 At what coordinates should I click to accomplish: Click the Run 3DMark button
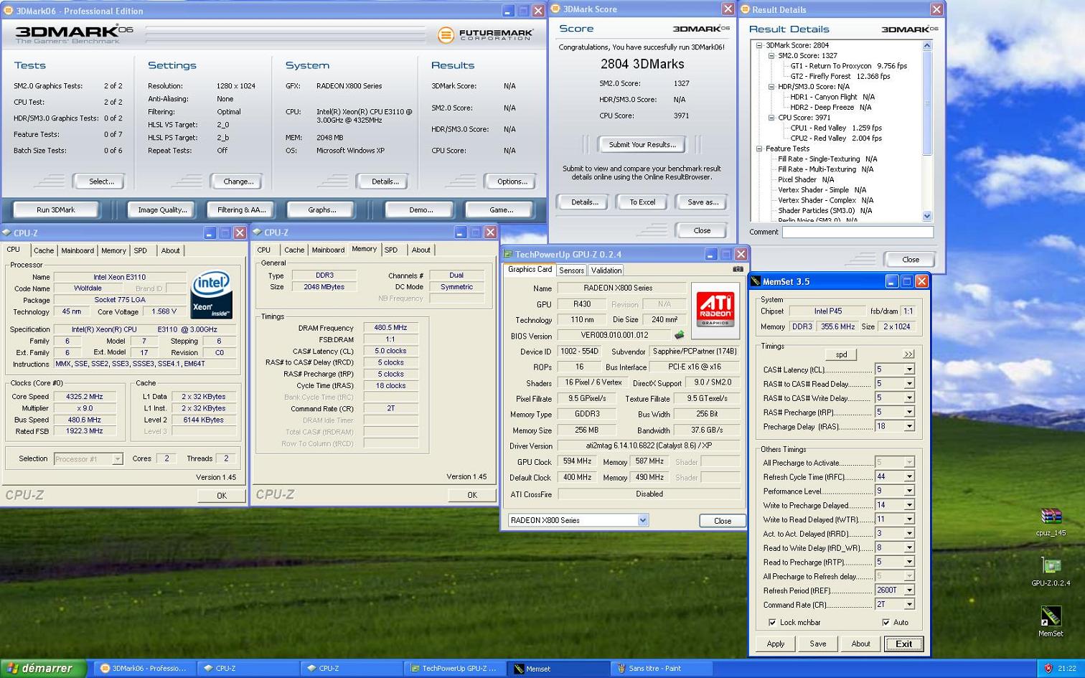(56, 209)
